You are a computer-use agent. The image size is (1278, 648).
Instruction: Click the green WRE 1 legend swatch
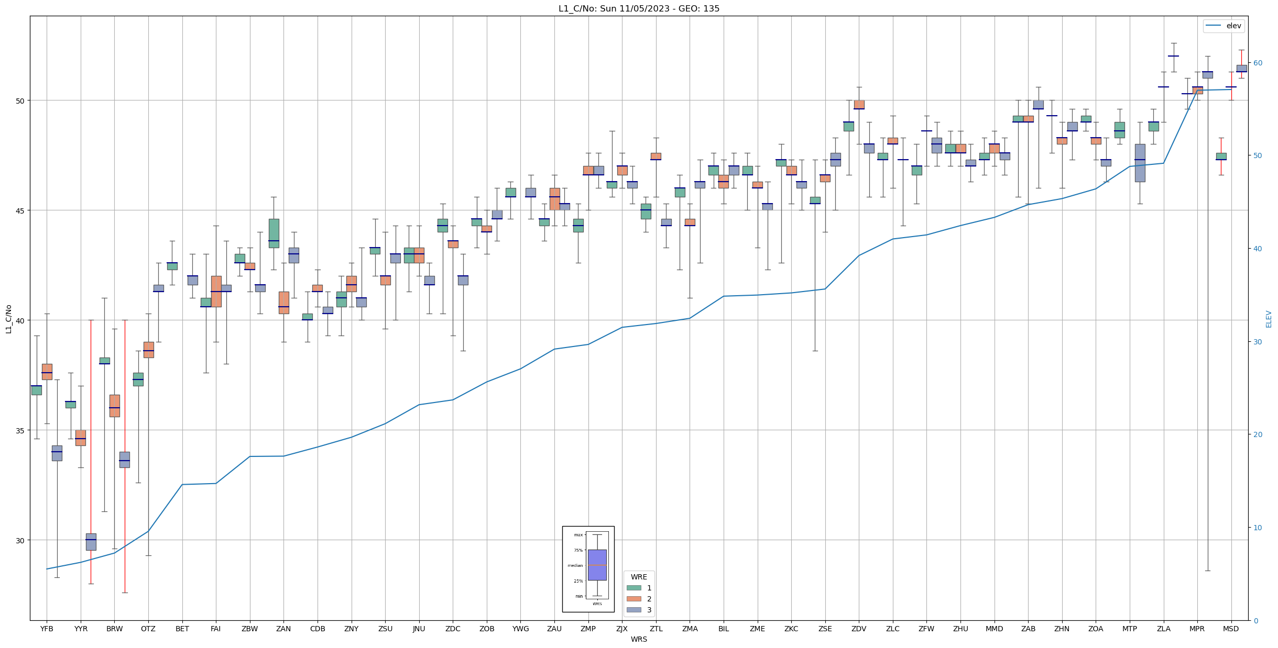pos(633,588)
